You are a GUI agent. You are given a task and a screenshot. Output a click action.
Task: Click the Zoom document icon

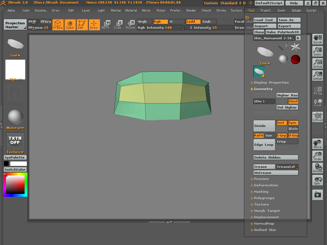(317, 51)
